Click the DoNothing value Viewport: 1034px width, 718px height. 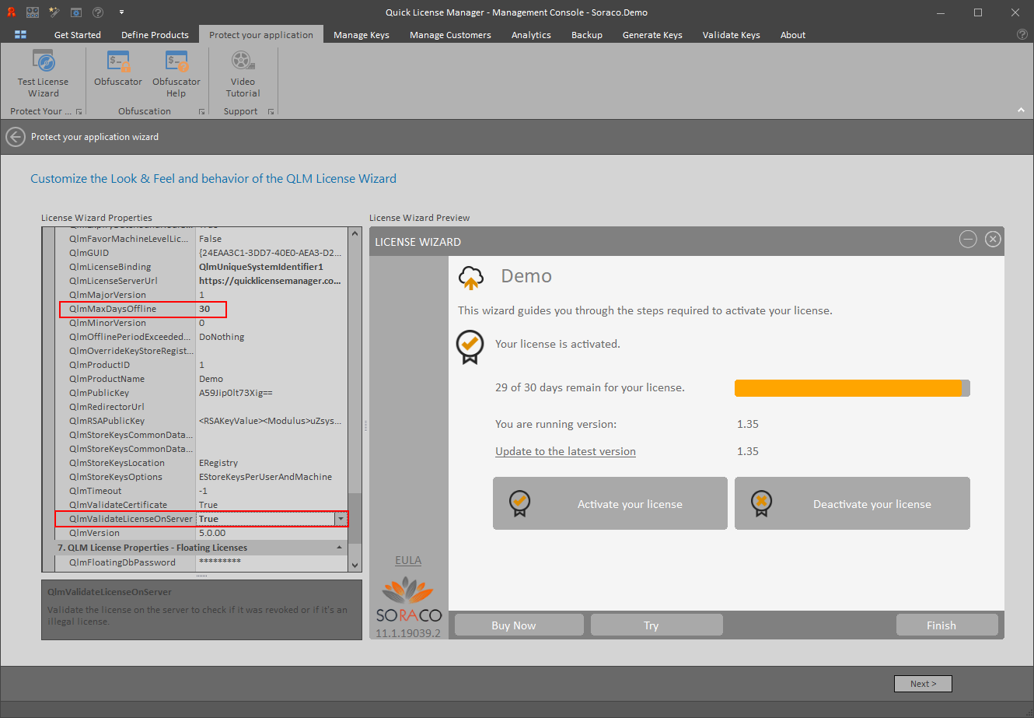point(222,337)
